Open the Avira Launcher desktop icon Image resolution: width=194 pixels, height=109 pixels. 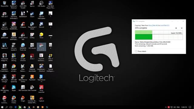[41, 89]
